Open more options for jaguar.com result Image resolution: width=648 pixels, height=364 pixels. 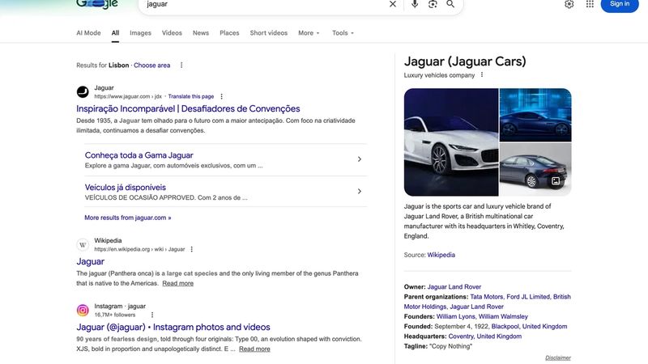(x=221, y=96)
